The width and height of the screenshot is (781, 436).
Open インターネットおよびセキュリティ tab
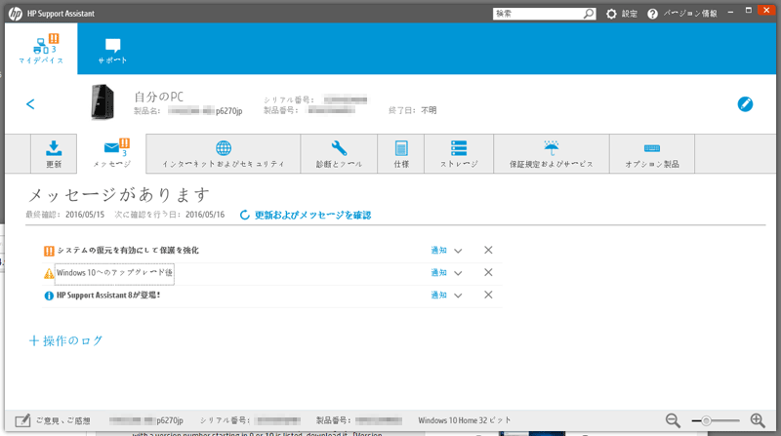tap(224, 154)
